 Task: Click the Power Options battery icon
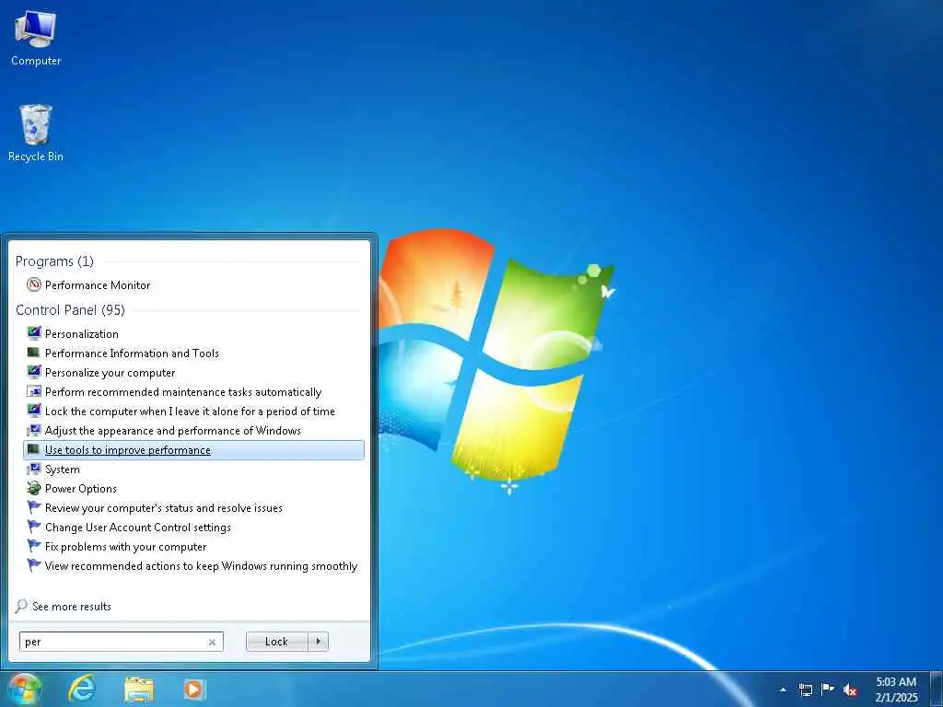click(x=34, y=488)
